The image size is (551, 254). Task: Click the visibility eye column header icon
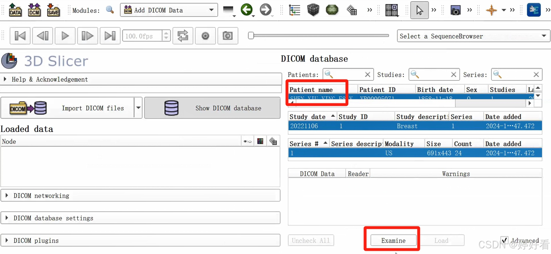pyautogui.click(x=247, y=141)
